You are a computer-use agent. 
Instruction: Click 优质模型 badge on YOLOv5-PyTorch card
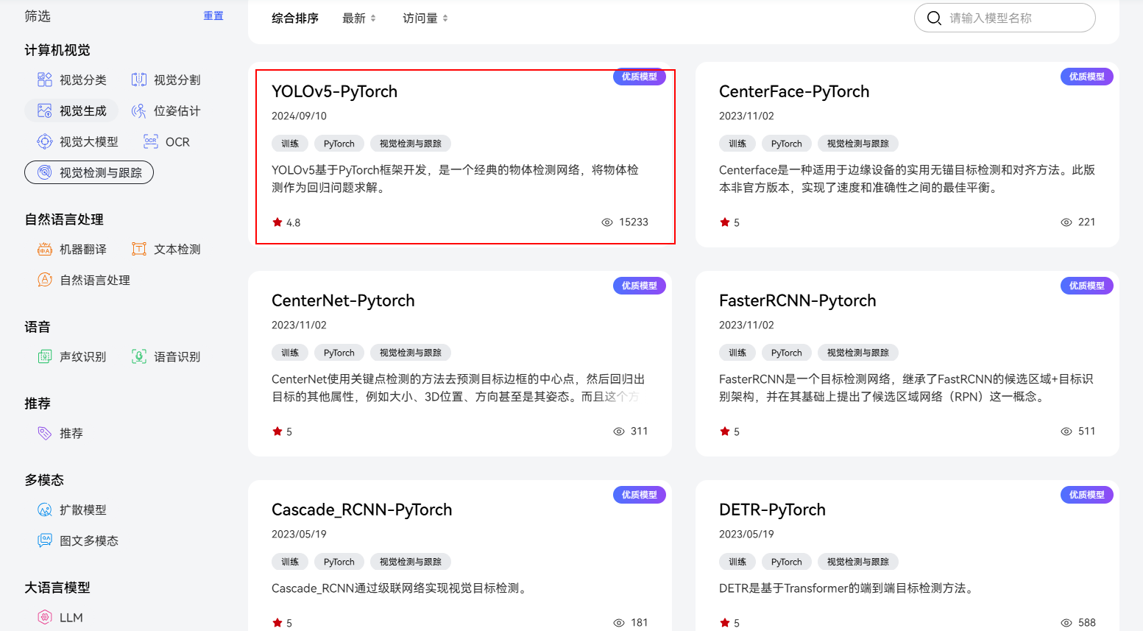tap(640, 77)
